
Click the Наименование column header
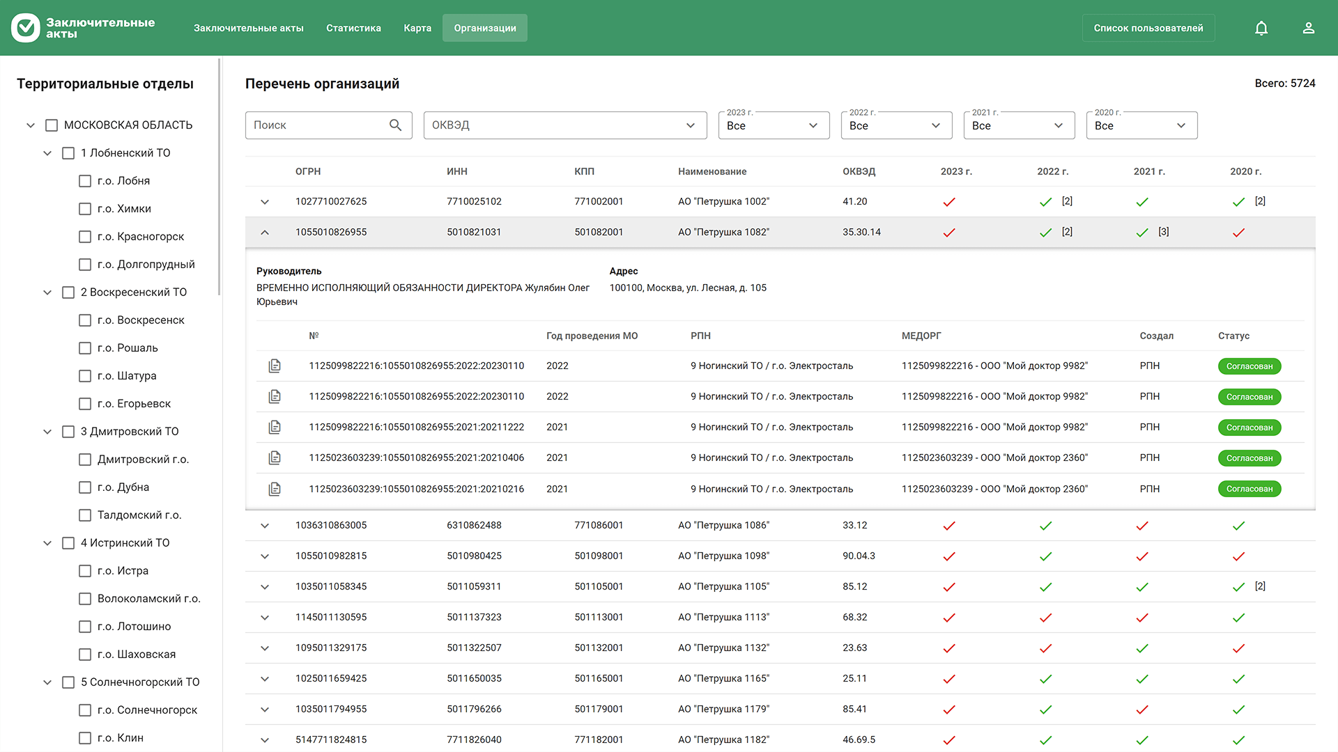(x=712, y=171)
